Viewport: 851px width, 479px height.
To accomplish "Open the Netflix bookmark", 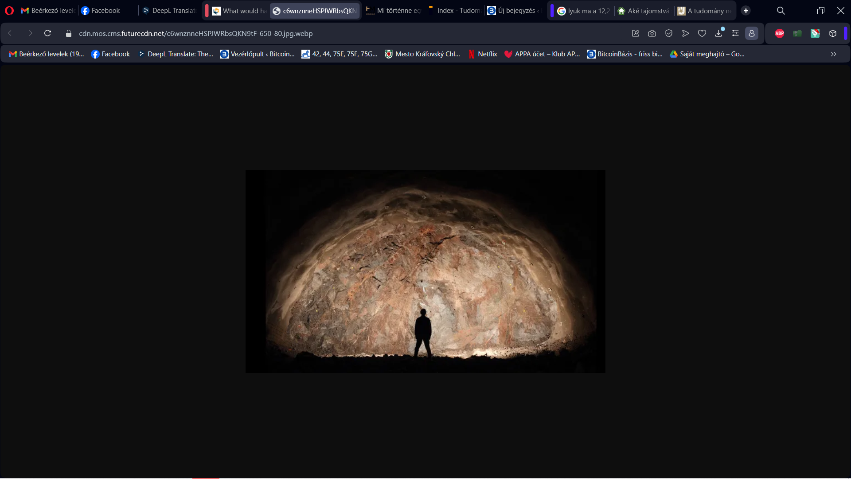I will point(482,54).
